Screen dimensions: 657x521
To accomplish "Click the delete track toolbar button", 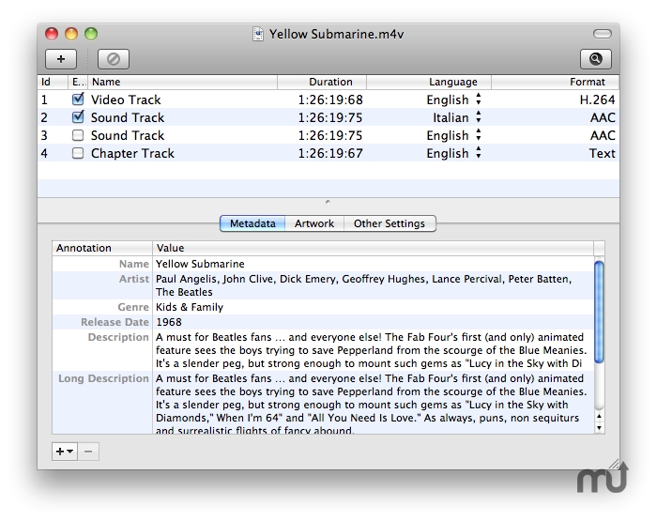I will [x=114, y=59].
